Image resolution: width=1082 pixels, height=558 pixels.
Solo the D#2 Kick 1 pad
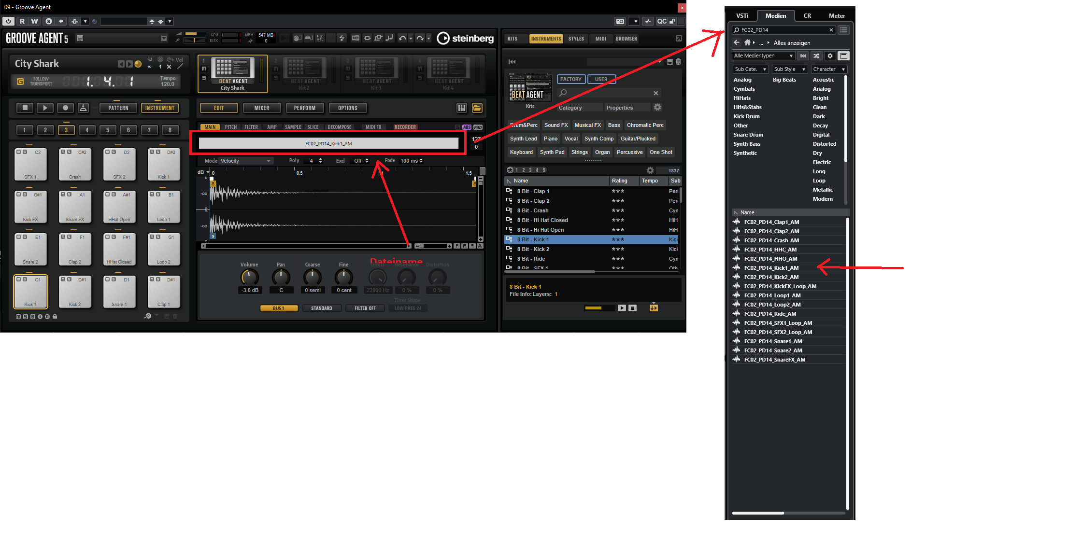(x=158, y=152)
